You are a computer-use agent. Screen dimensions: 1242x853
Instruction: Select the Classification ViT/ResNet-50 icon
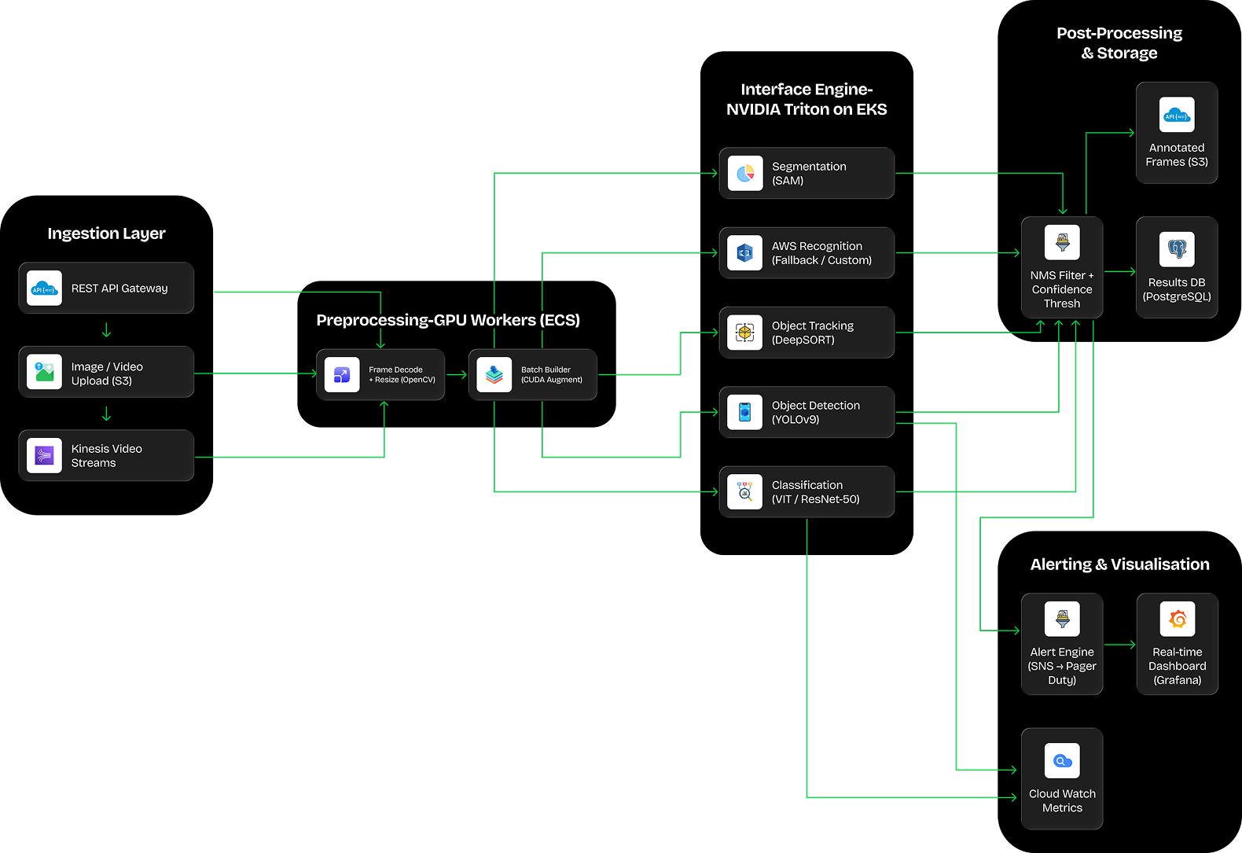pos(745,492)
